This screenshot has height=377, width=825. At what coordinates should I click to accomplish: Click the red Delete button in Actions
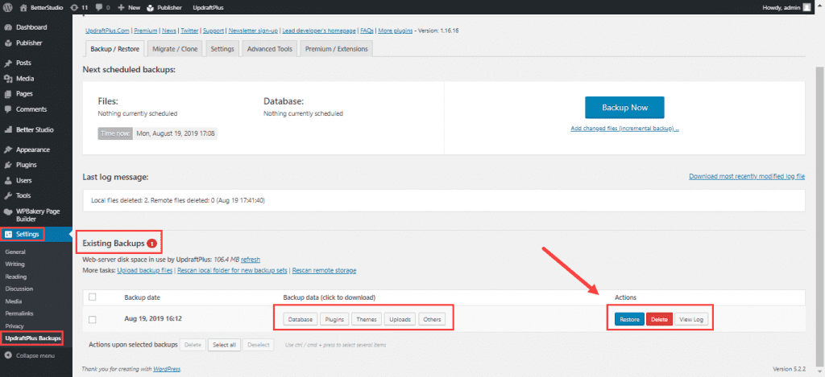pos(659,319)
